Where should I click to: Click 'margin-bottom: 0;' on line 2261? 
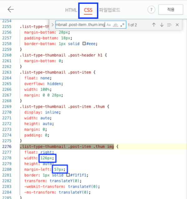(44, 61)
